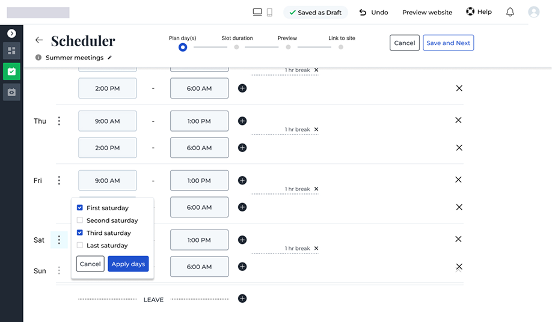Open Thursday's three-dot options menu
This screenshot has height=322, width=552.
tap(59, 121)
